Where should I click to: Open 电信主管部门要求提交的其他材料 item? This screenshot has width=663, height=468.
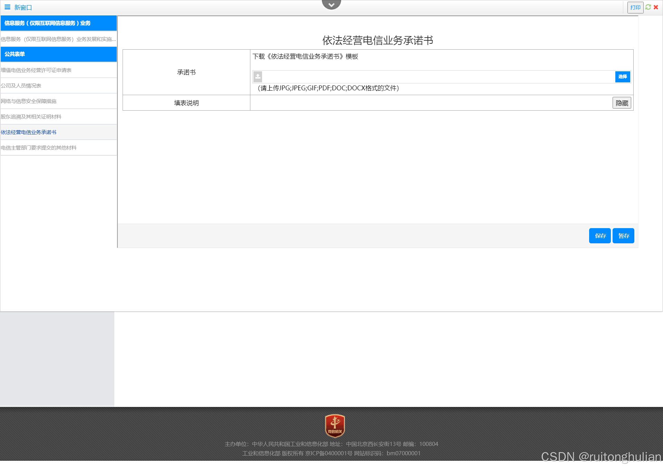pyautogui.click(x=39, y=147)
